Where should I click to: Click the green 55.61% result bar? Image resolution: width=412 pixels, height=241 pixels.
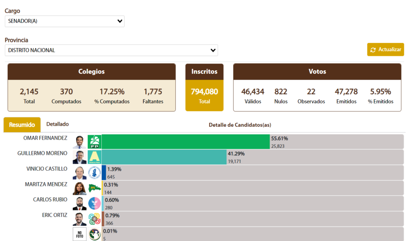[x=185, y=142]
